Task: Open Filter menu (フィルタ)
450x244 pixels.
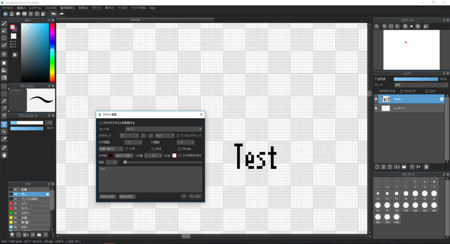Action: click(x=50, y=8)
